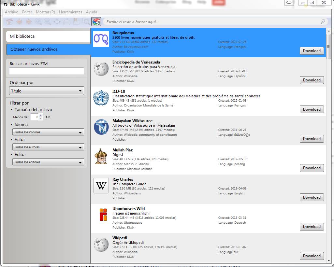Collapse the Idioma filter section
The image size is (334, 267).
click(x=12, y=125)
